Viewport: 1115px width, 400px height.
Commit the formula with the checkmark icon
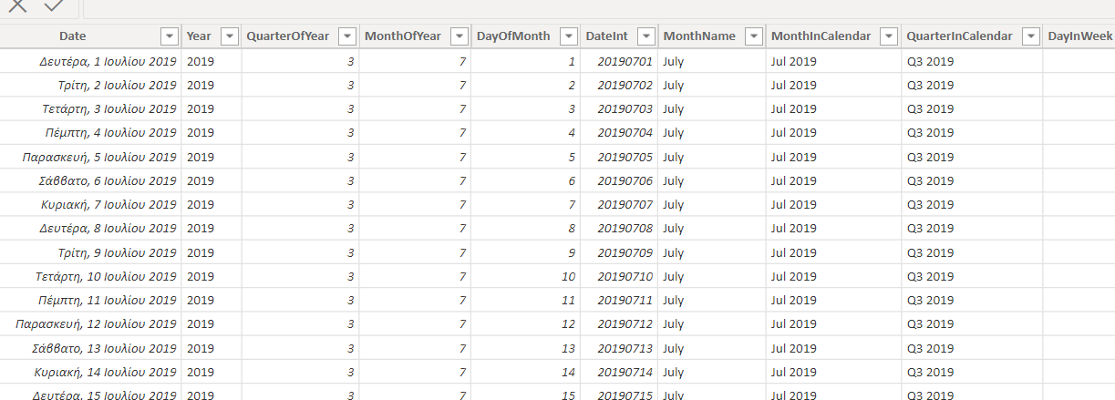tap(54, 5)
